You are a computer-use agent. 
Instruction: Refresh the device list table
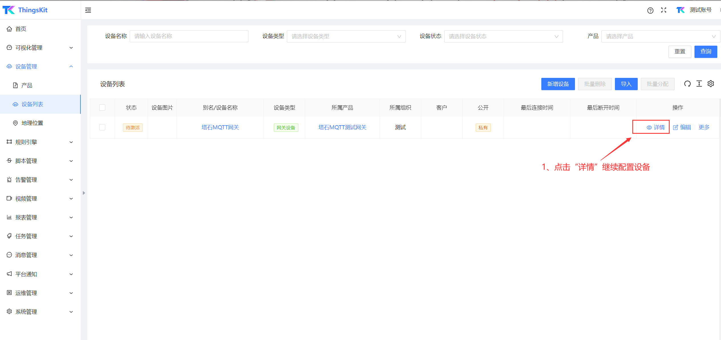[x=687, y=84]
